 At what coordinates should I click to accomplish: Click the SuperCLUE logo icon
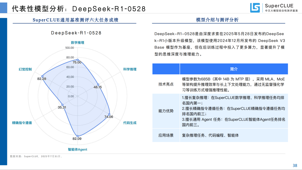coord(255,8)
